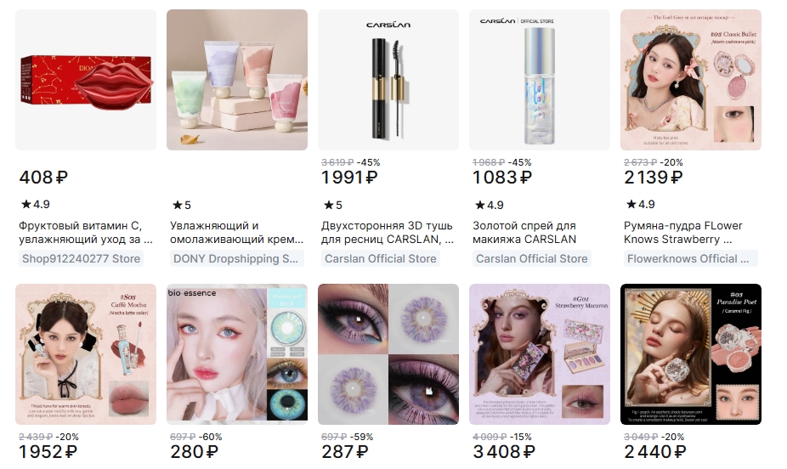Visit DONY Dropshipping store page

click(x=236, y=258)
